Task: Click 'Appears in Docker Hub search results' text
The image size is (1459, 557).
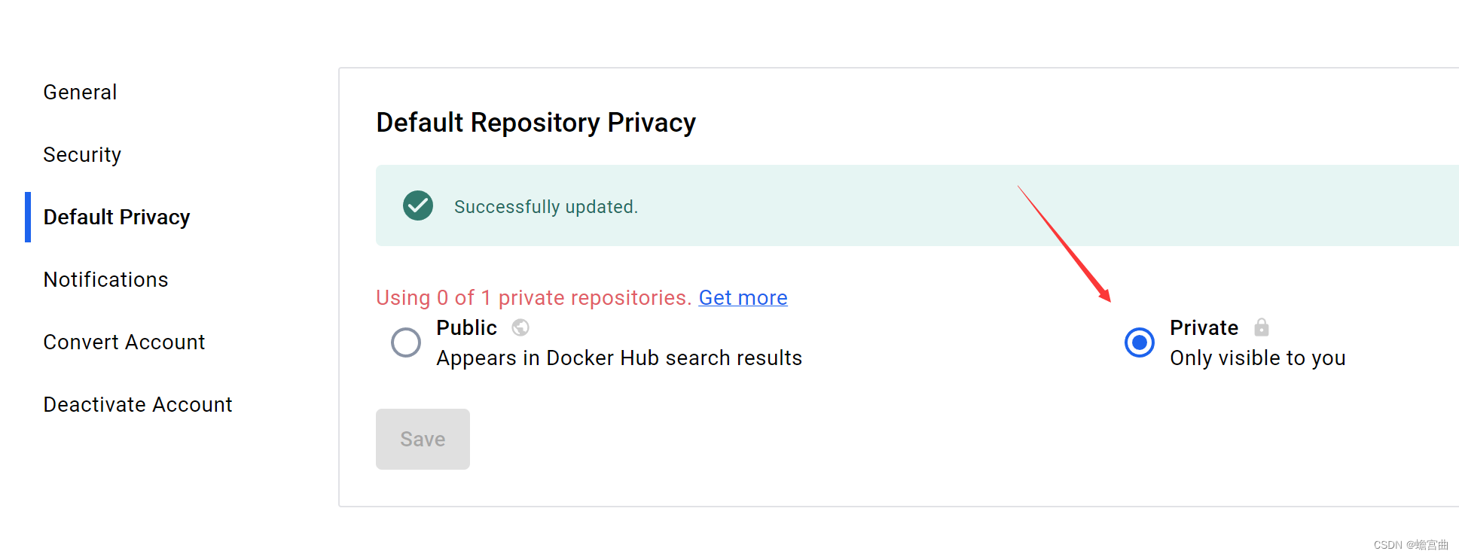Action: point(619,358)
